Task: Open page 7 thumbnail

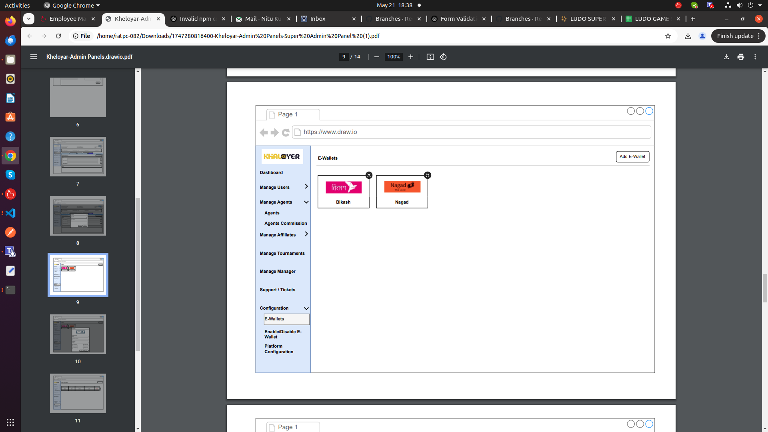Action: point(78,157)
